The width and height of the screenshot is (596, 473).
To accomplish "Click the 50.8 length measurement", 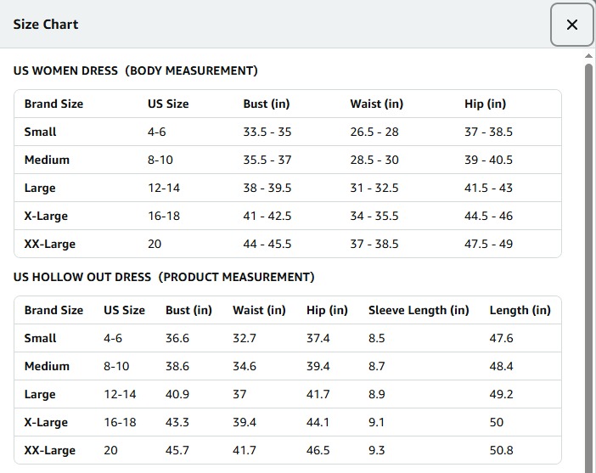I will point(501,450).
